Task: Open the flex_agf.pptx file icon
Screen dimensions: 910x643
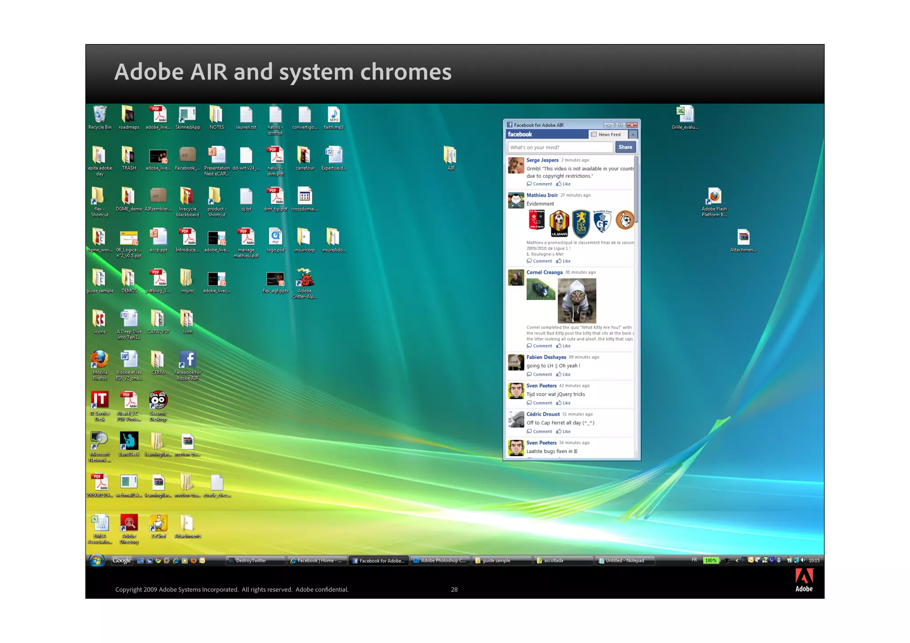Action: tap(275, 282)
